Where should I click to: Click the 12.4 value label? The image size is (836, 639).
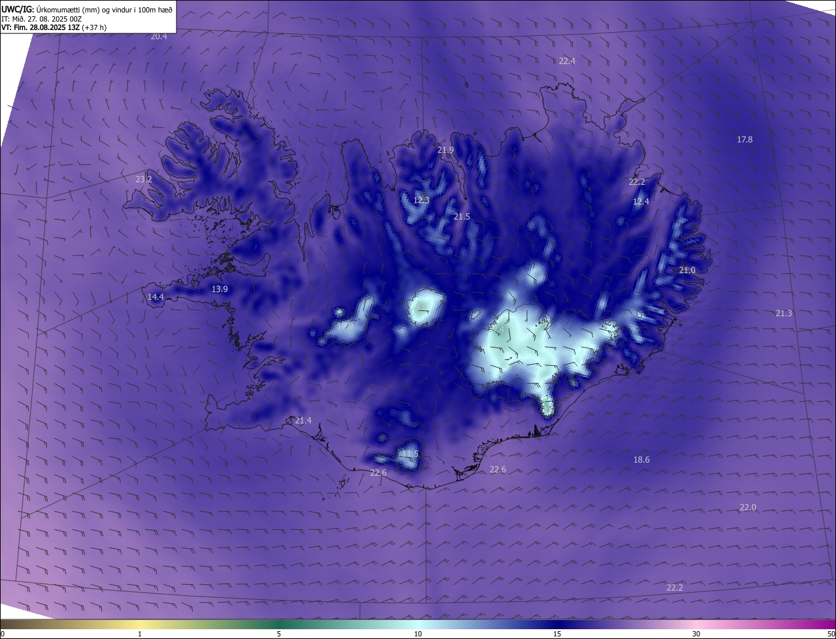click(641, 202)
